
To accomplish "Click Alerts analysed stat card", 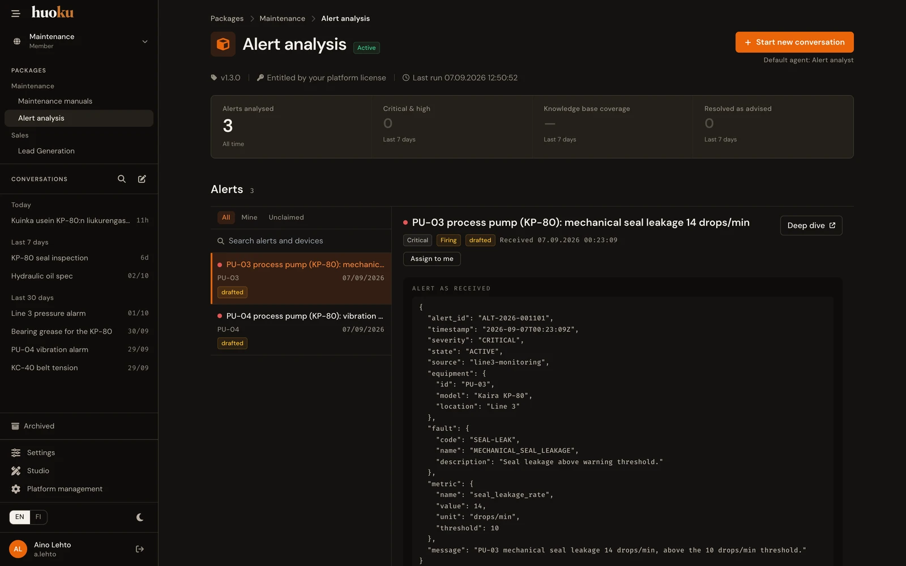I will coord(291,127).
